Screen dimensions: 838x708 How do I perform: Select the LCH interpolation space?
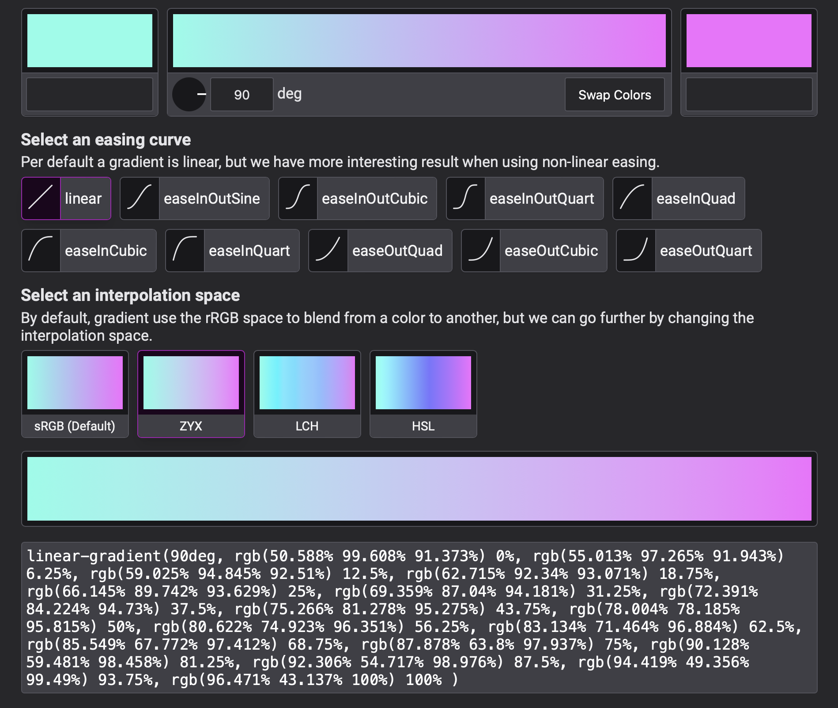point(307,394)
